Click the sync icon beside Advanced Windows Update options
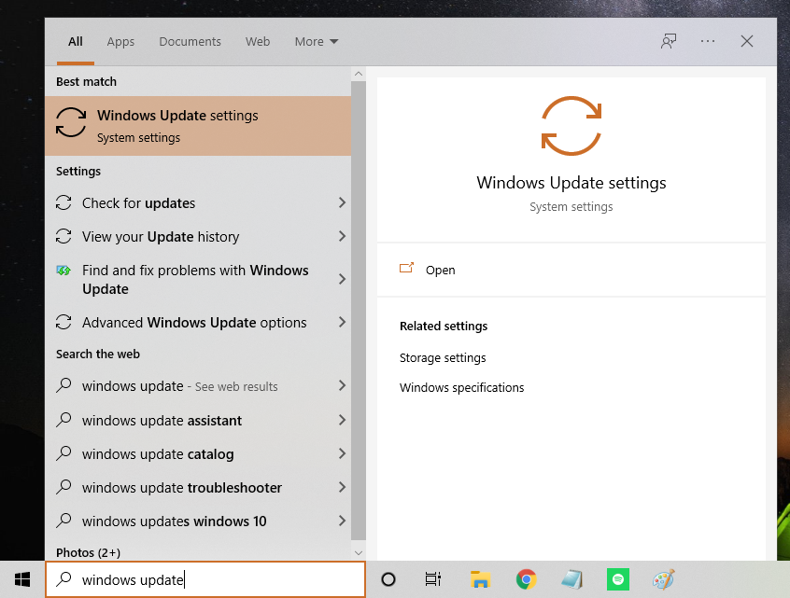 tap(63, 322)
